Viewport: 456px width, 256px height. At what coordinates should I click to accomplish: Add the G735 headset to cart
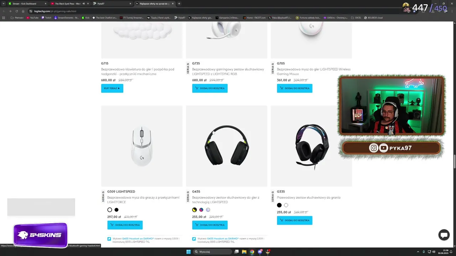click(x=210, y=88)
